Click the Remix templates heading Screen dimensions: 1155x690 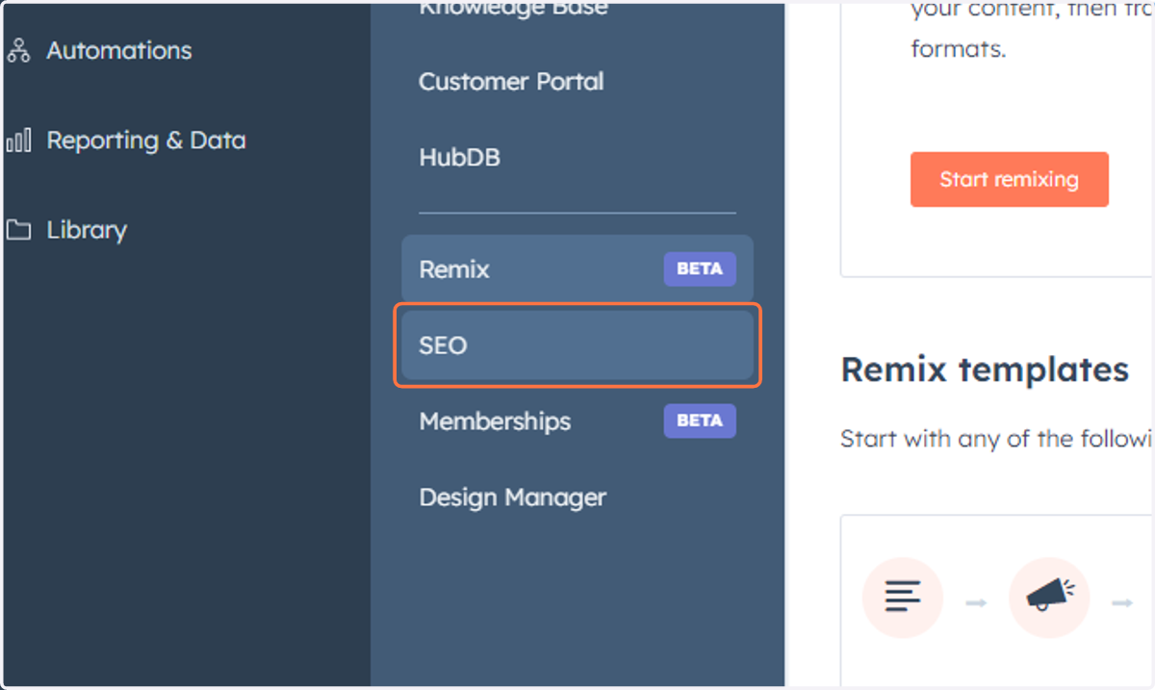(x=985, y=370)
